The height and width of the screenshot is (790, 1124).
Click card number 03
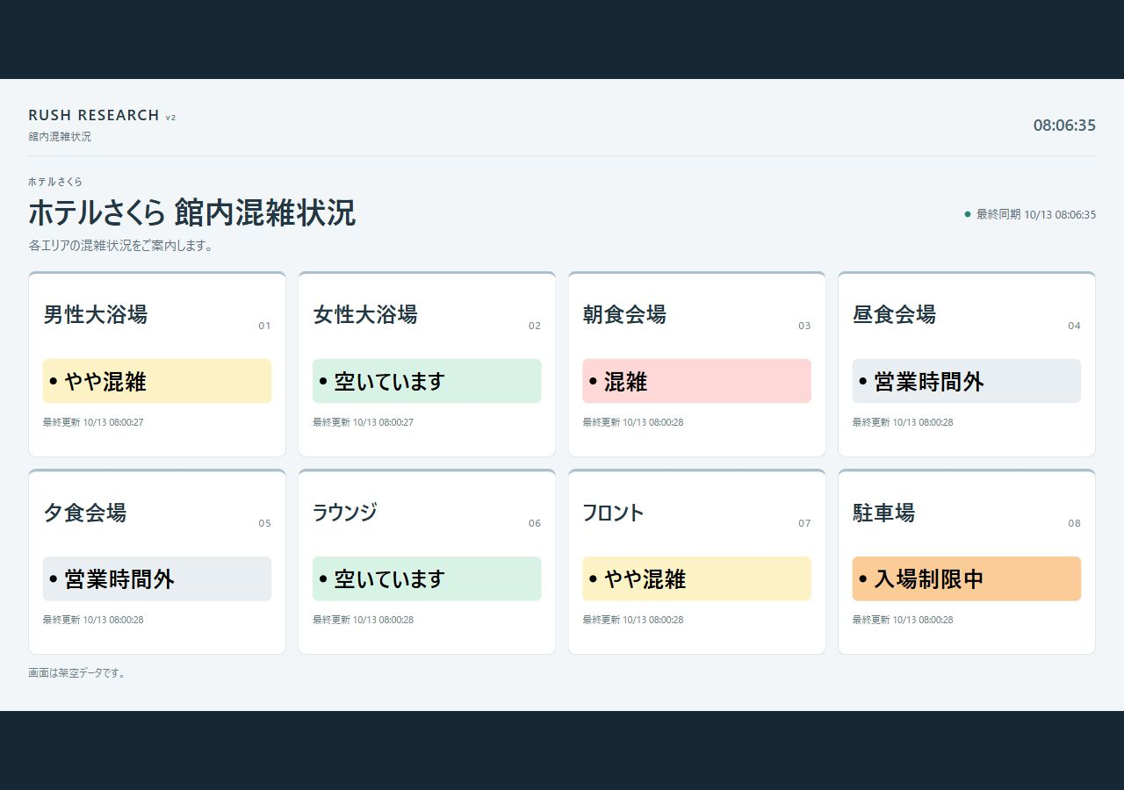point(804,326)
